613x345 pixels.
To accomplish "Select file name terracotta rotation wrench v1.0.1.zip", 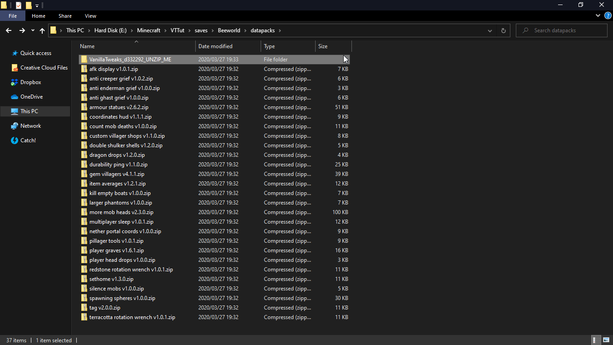I will (132, 317).
